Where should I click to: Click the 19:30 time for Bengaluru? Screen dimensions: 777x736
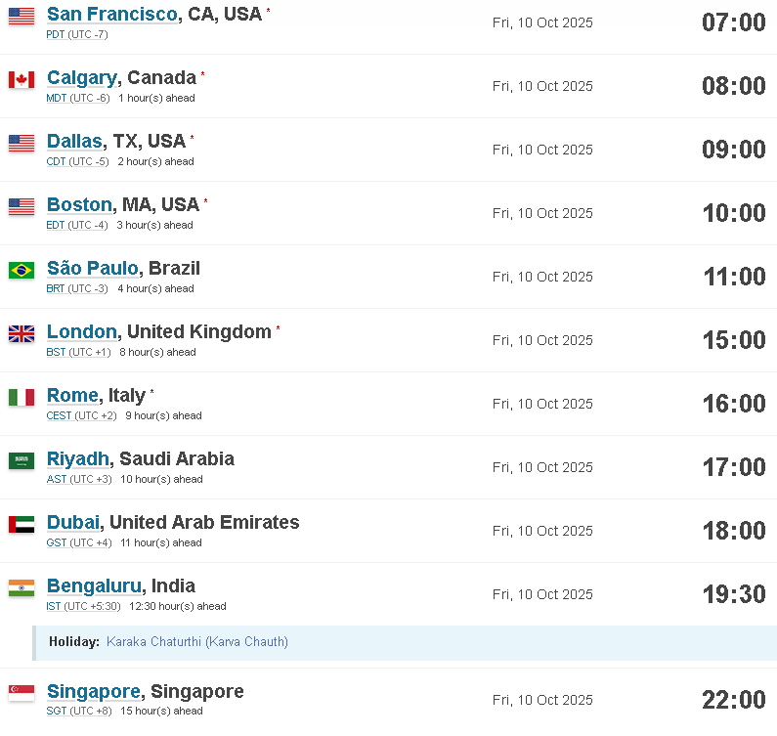click(x=734, y=594)
